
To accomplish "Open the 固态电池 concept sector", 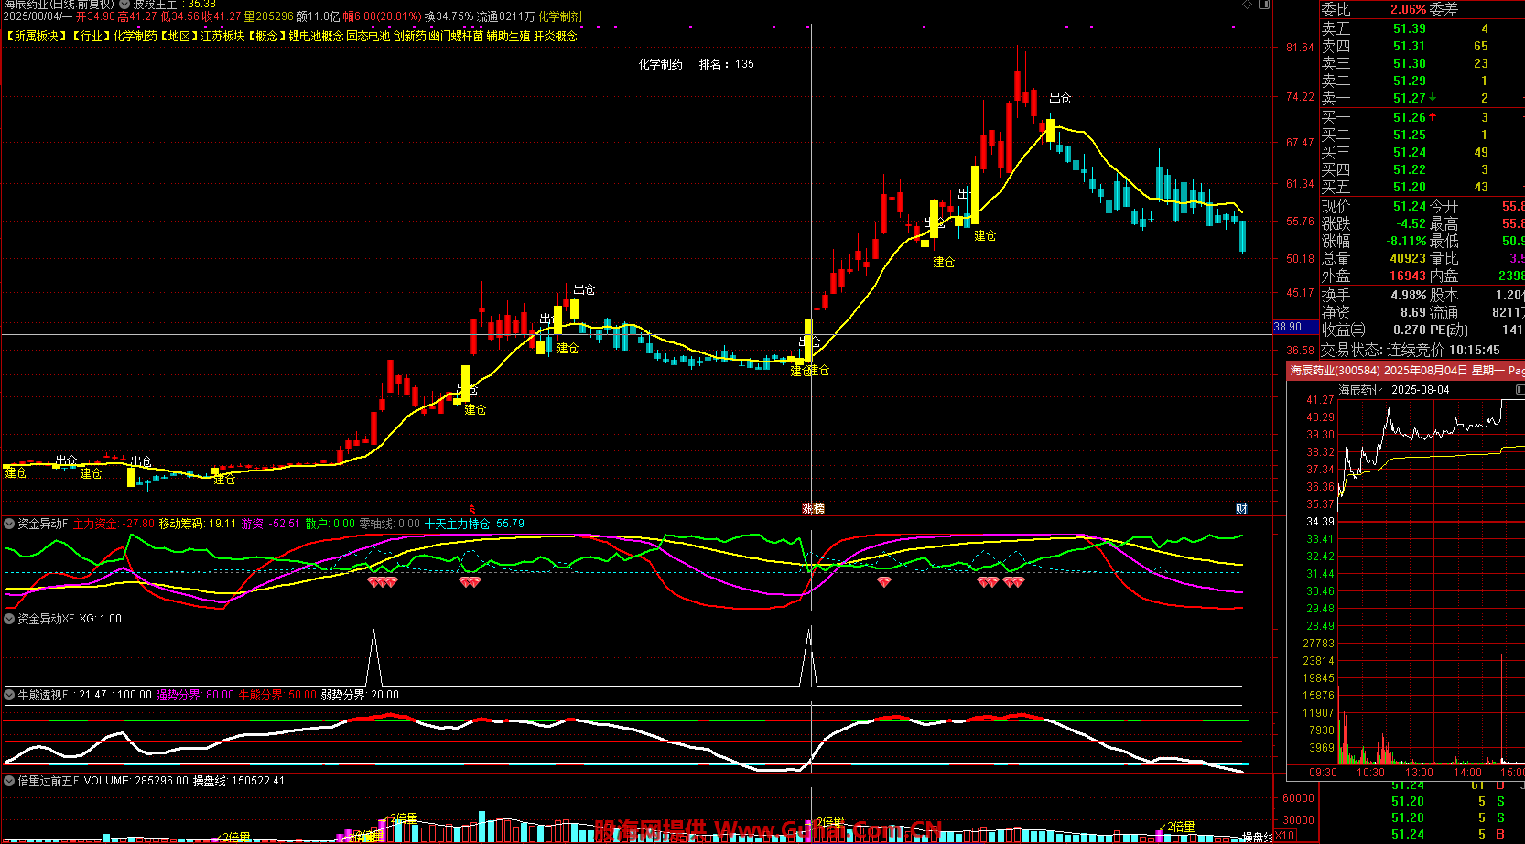I will tap(368, 36).
